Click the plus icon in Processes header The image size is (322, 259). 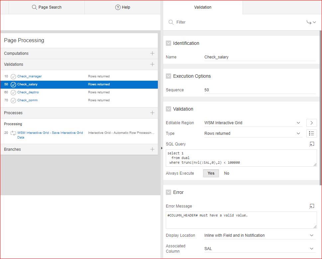point(152,113)
